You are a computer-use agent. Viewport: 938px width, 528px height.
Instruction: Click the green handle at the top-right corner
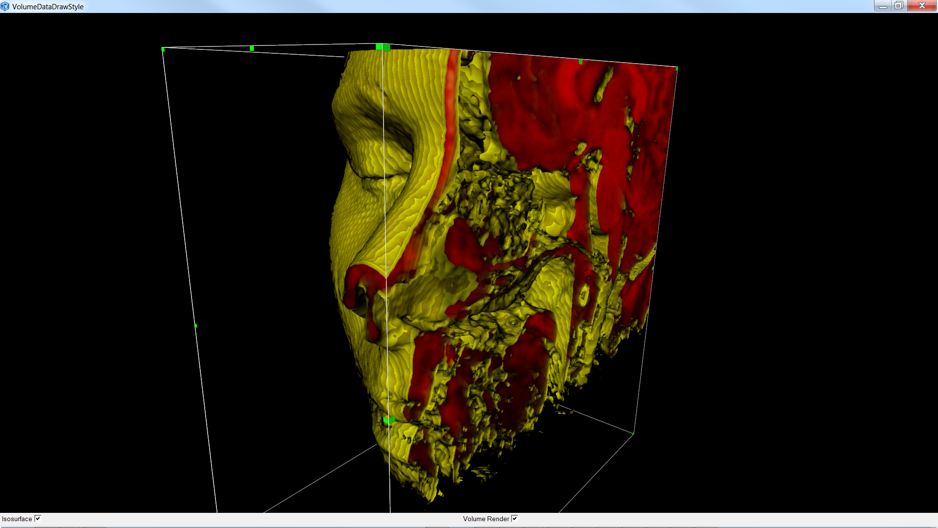677,68
